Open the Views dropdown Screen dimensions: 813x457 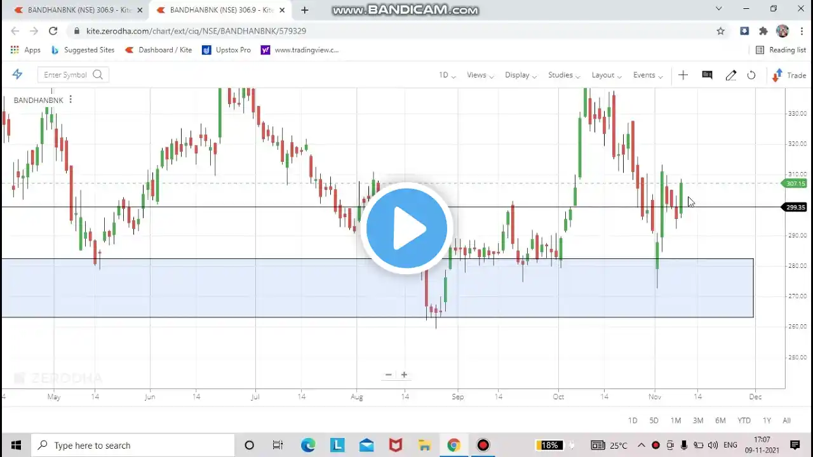pyautogui.click(x=480, y=75)
